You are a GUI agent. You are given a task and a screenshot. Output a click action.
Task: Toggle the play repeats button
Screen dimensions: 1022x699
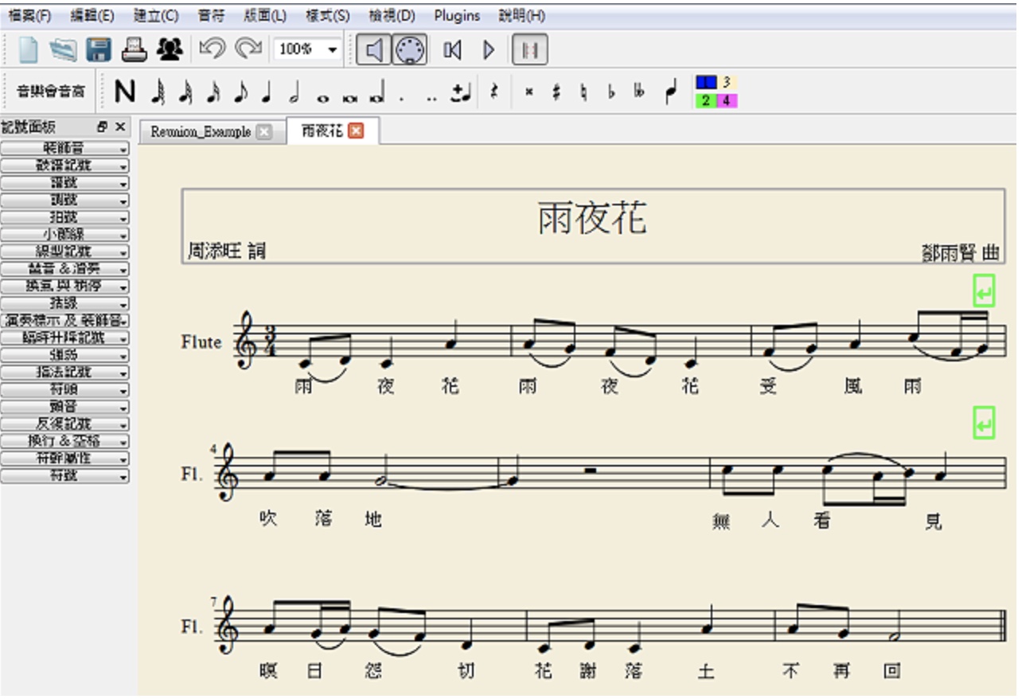(x=529, y=50)
